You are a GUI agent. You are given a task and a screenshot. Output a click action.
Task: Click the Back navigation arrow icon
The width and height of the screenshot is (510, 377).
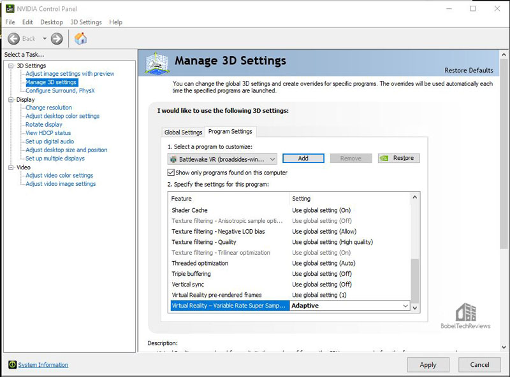click(x=13, y=39)
